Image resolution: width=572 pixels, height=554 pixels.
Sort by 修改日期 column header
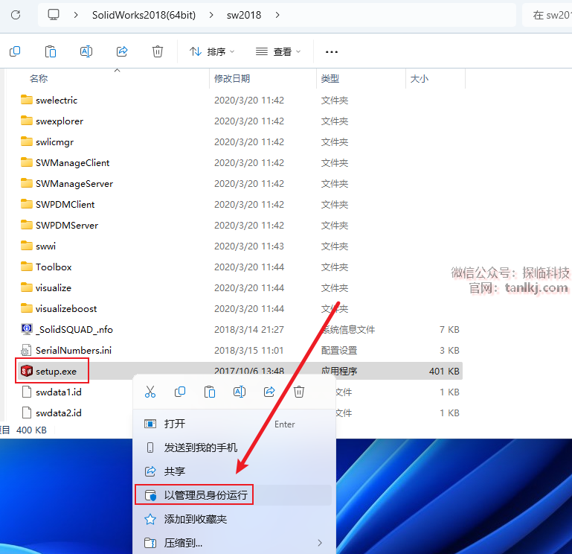(x=232, y=78)
